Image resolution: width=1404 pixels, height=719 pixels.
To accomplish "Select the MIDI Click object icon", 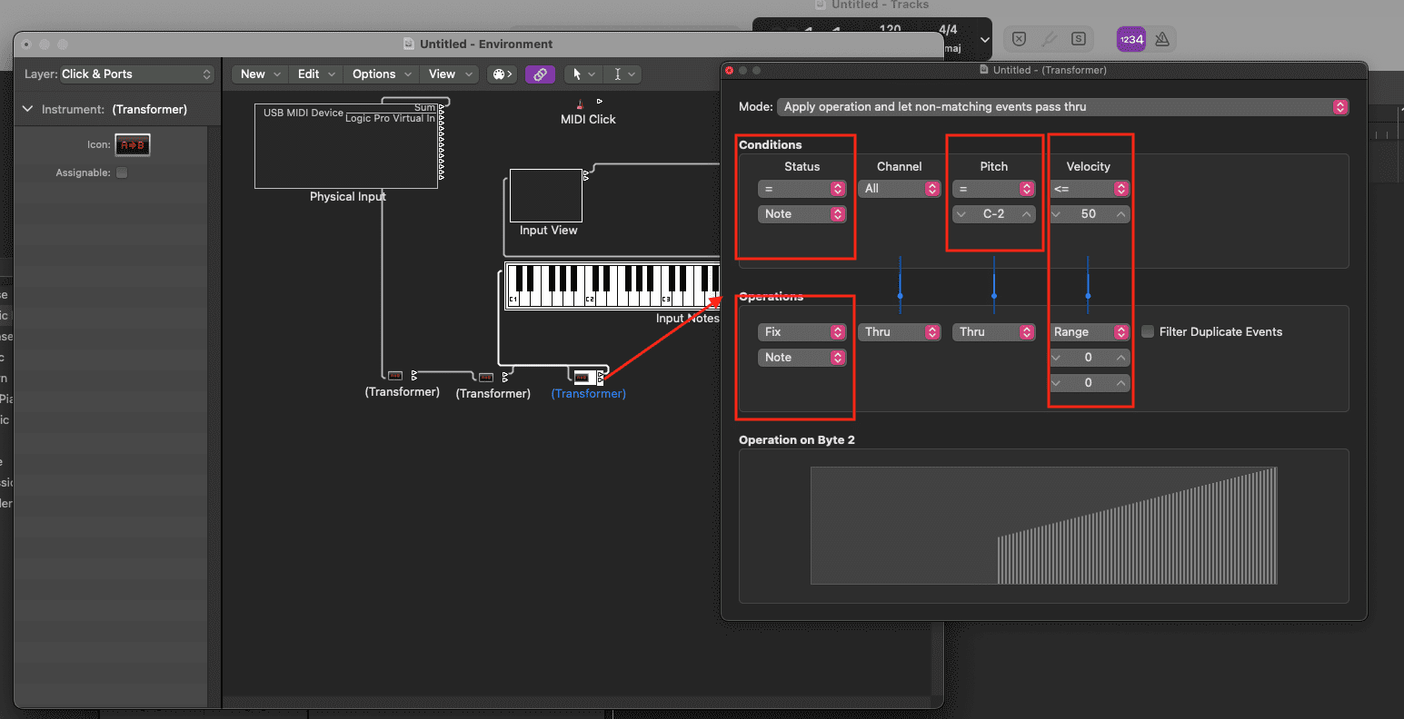I will click(x=581, y=104).
